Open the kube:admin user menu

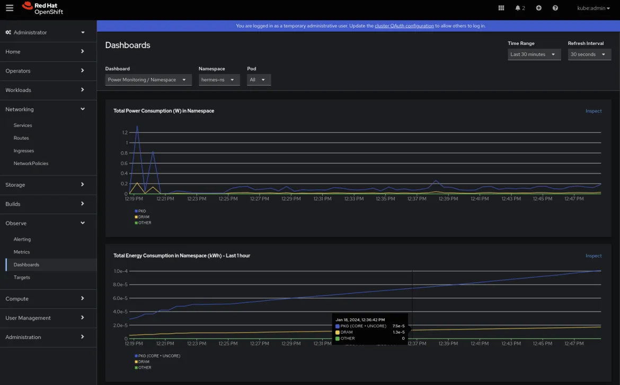[594, 8]
